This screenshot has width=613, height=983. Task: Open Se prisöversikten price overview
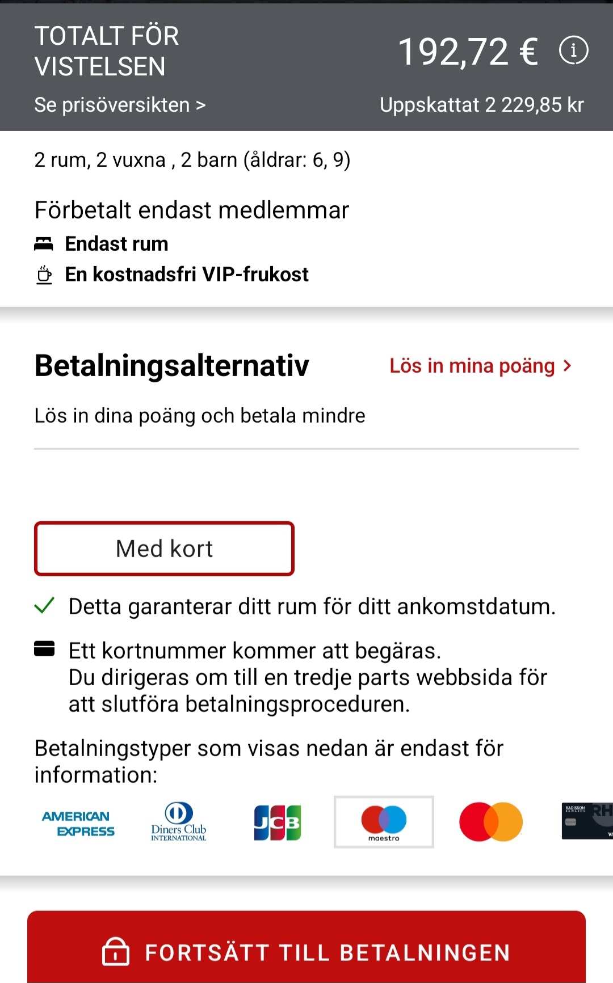(x=120, y=105)
